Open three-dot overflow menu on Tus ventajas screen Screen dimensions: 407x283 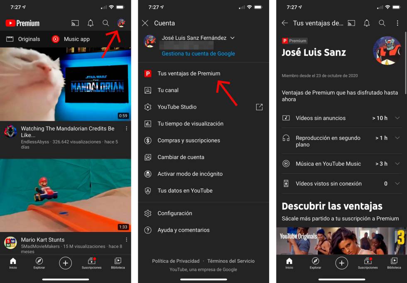pyautogui.click(x=397, y=23)
